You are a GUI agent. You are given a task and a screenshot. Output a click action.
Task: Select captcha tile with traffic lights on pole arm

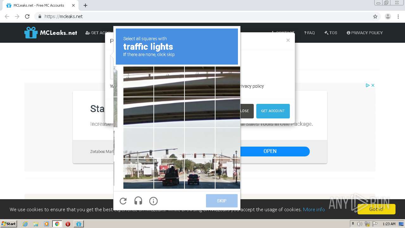[169, 143]
